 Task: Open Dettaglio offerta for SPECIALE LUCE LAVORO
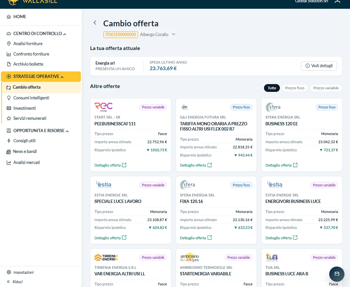tap(110, 238)
